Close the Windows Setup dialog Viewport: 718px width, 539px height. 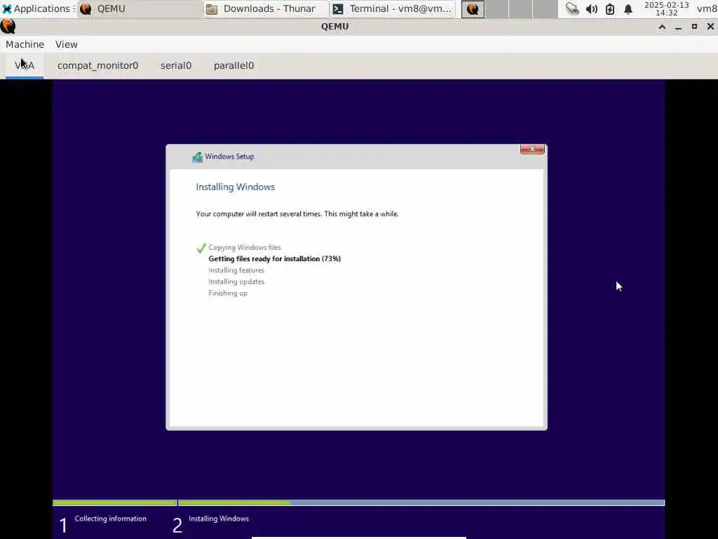coord(532,149)
